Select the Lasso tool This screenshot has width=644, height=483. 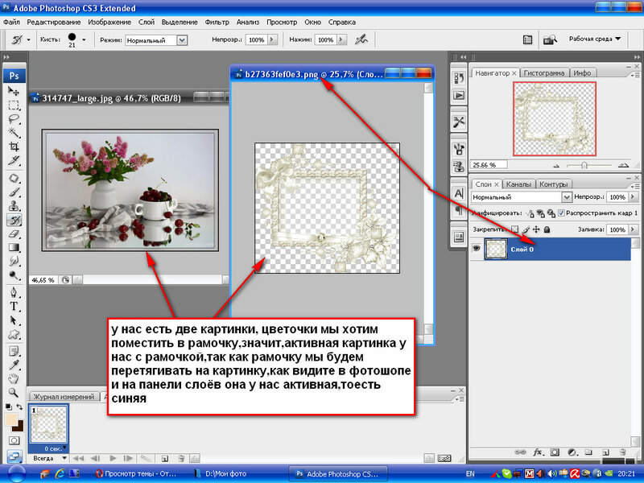[14, 119]
